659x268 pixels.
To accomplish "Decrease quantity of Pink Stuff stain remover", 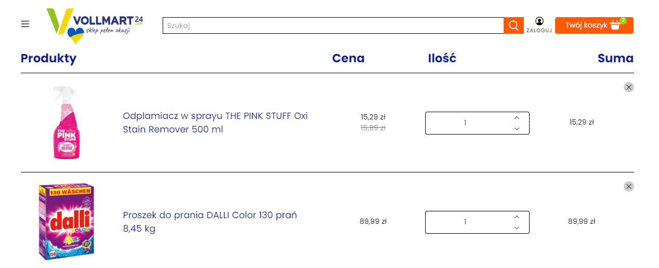I will point(517,129).
